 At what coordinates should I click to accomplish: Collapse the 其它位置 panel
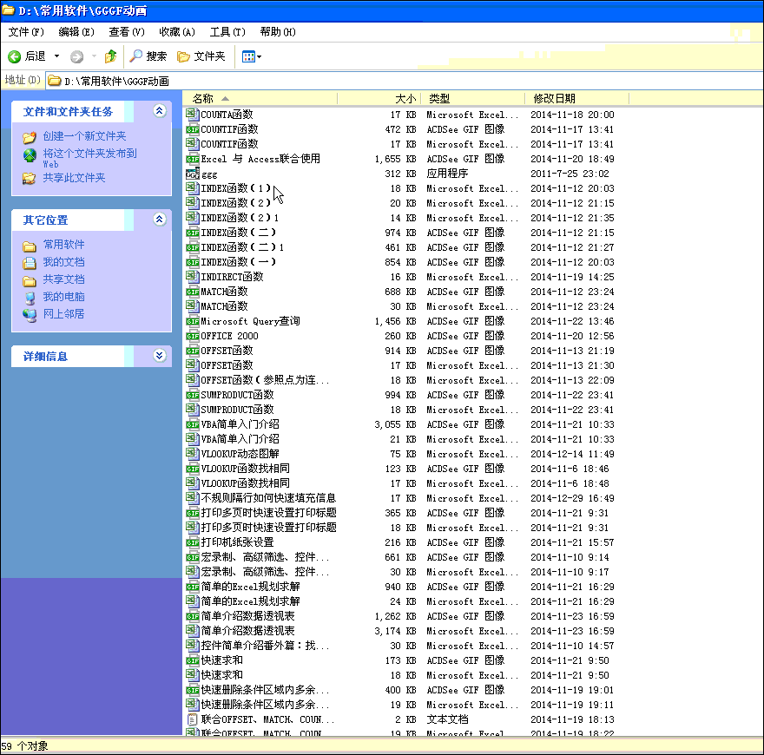(159, 220)
